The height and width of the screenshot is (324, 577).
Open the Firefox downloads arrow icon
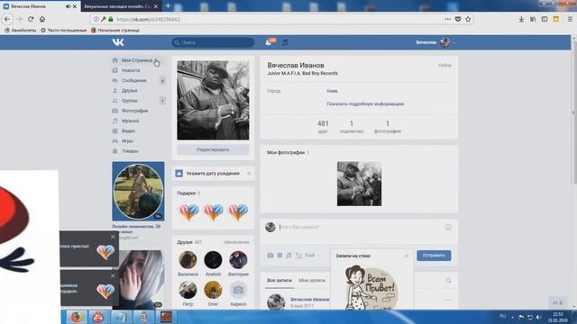coord(521,19)
